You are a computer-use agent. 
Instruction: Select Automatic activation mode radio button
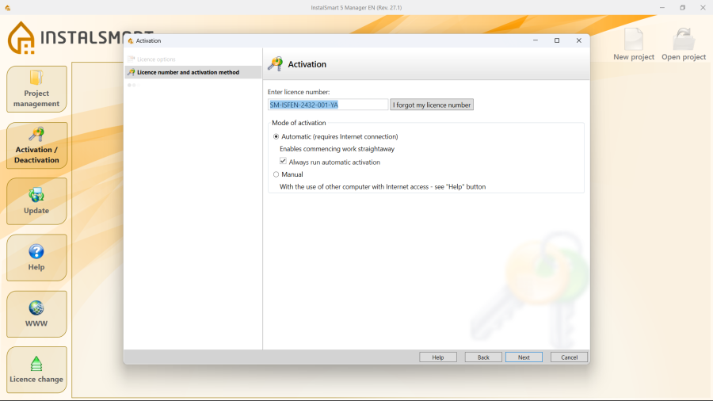(276, 136)
